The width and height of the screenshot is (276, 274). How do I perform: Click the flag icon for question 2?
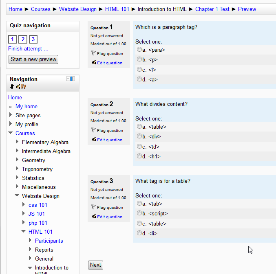(93, 130)
